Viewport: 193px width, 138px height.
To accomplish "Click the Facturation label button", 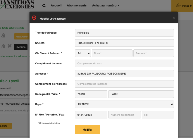I will pos(22,37).
